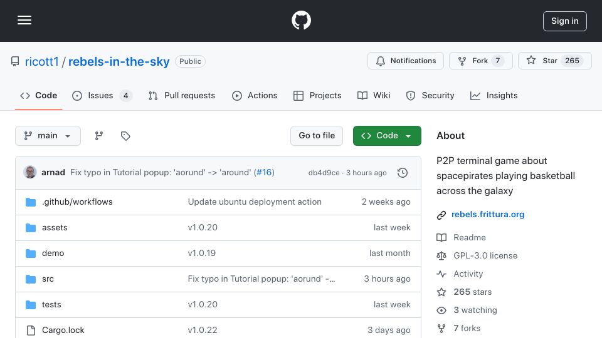Open the src row's truncated commit message
Screen dimensions: 602x338
click(x=261, y=279)
